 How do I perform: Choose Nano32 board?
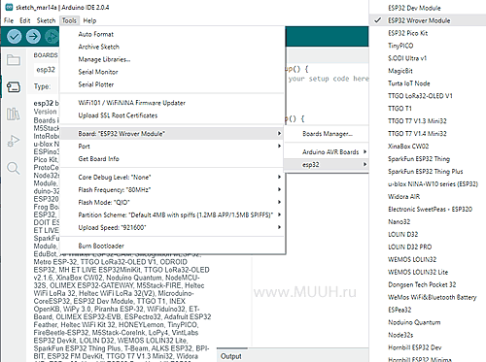click(428, 222)
